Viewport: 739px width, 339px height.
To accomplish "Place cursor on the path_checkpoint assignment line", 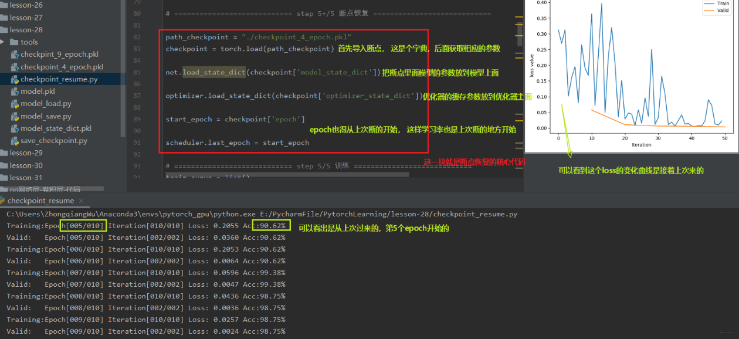I will [x=258, y=38].
